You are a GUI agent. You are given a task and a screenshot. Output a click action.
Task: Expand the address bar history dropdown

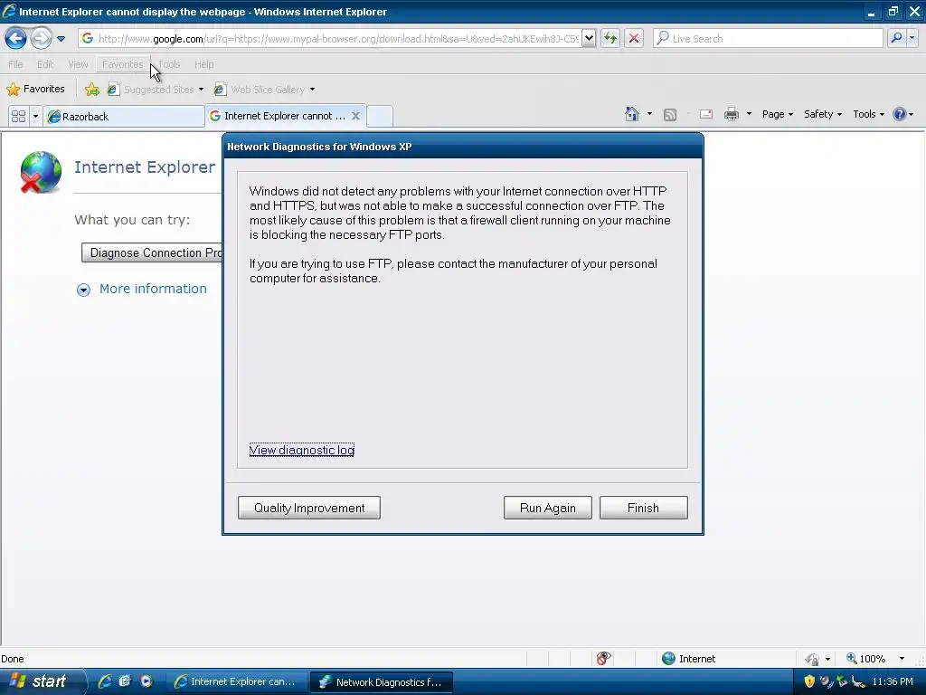coord(589,38)
